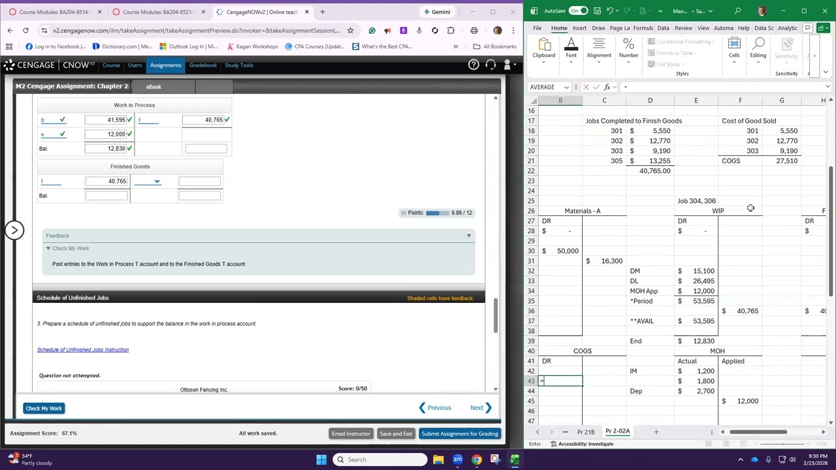Image resolution: width=836 pixels, height=470 pixels.
Task: Click the printer icon in Chrome toolbar
Action: (474, 30)
